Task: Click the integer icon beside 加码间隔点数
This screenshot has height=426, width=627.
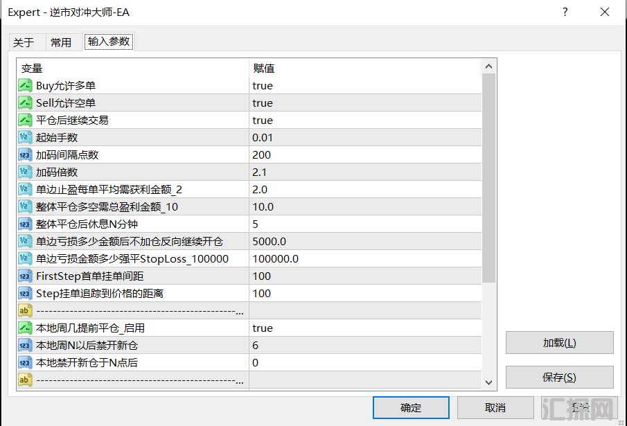Action: pos(26,155)
